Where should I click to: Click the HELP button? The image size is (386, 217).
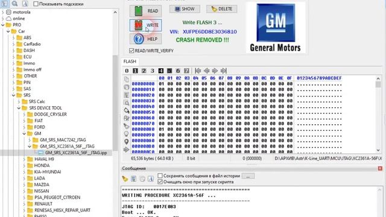pyautogui.click(x=146, y=39)
